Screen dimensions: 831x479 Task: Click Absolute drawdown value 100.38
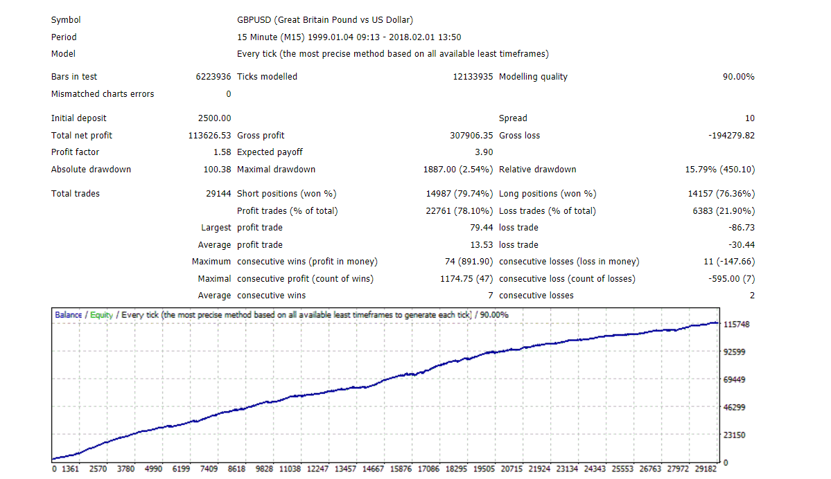click(x=218, y=170)
